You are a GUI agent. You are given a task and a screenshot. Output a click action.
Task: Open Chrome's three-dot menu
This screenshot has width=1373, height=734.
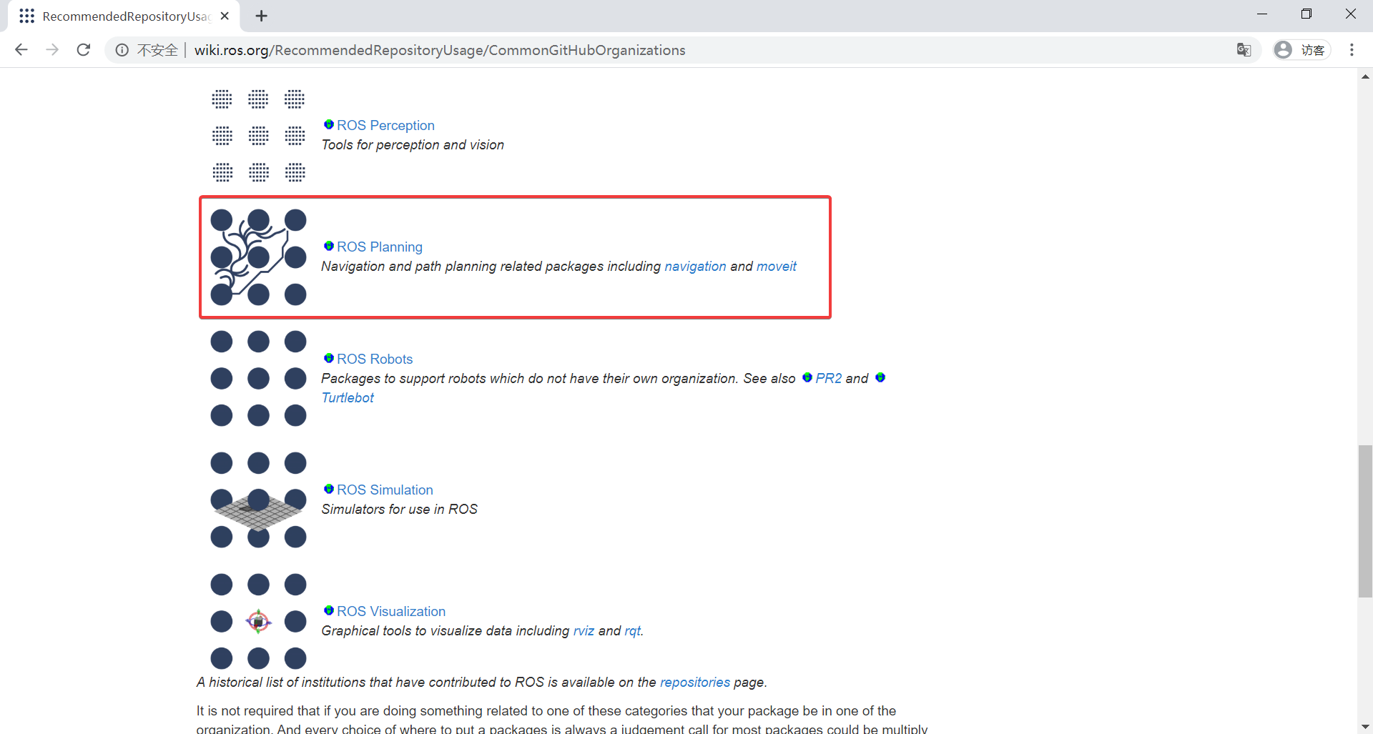pos(1352,49)
